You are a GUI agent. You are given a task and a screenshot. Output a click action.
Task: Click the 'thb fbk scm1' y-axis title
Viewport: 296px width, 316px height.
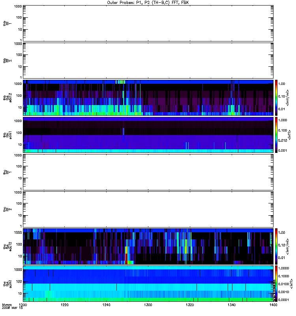point(7,135)
